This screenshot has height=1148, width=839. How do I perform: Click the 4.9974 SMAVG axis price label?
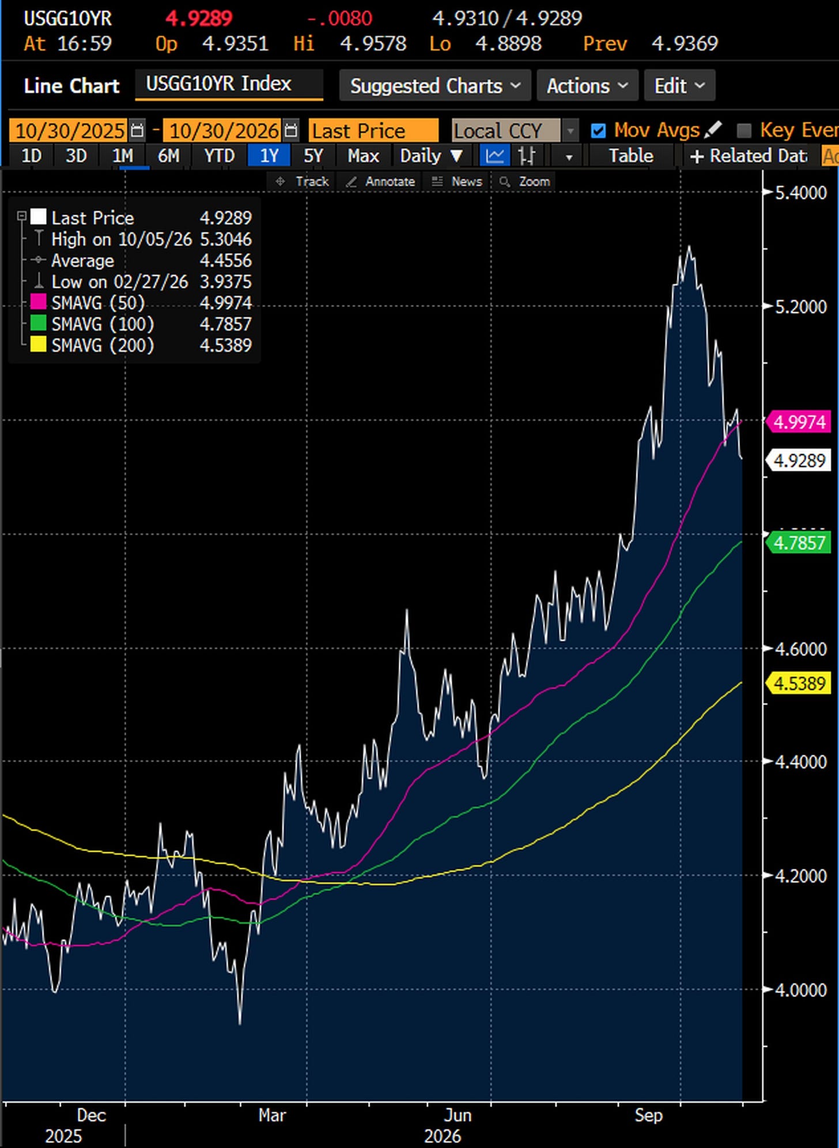point(799,422)
